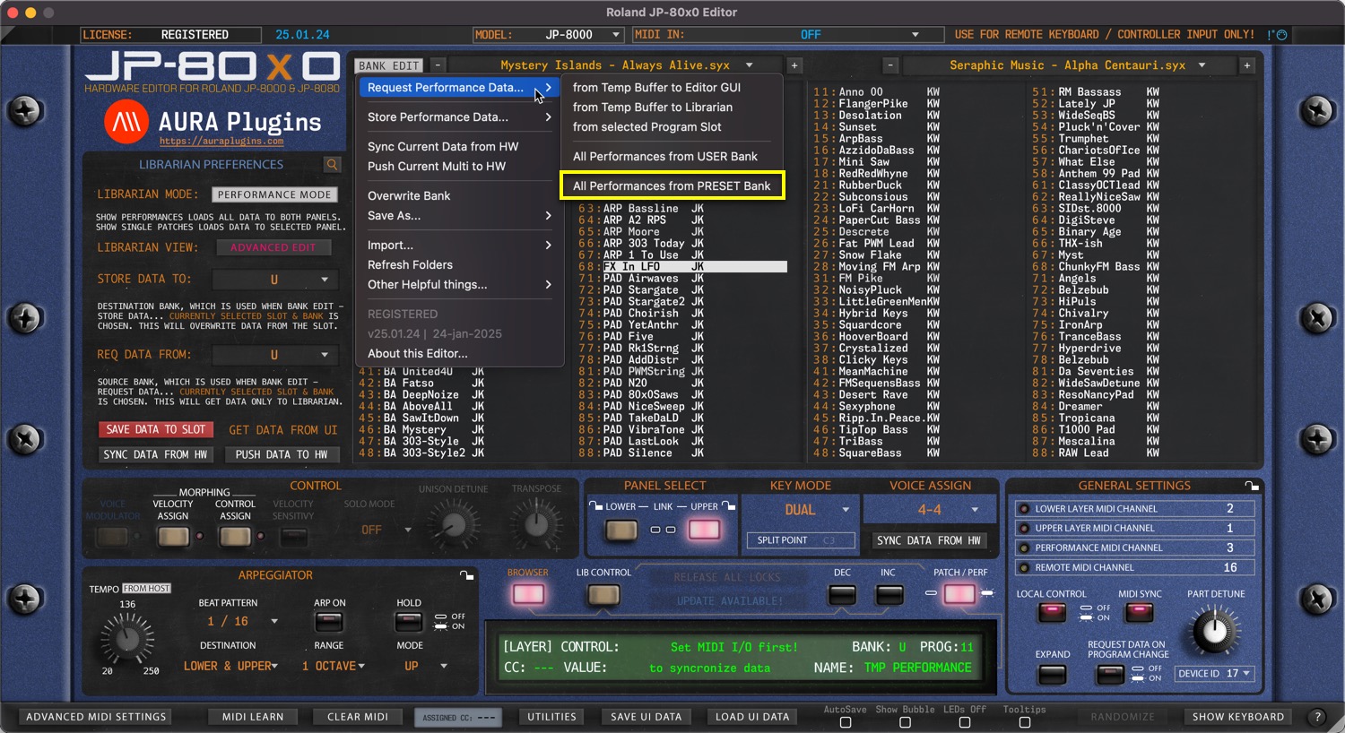Enable the AutoSave checkbox
1345x733 pixels.
[x=845, y=722]
